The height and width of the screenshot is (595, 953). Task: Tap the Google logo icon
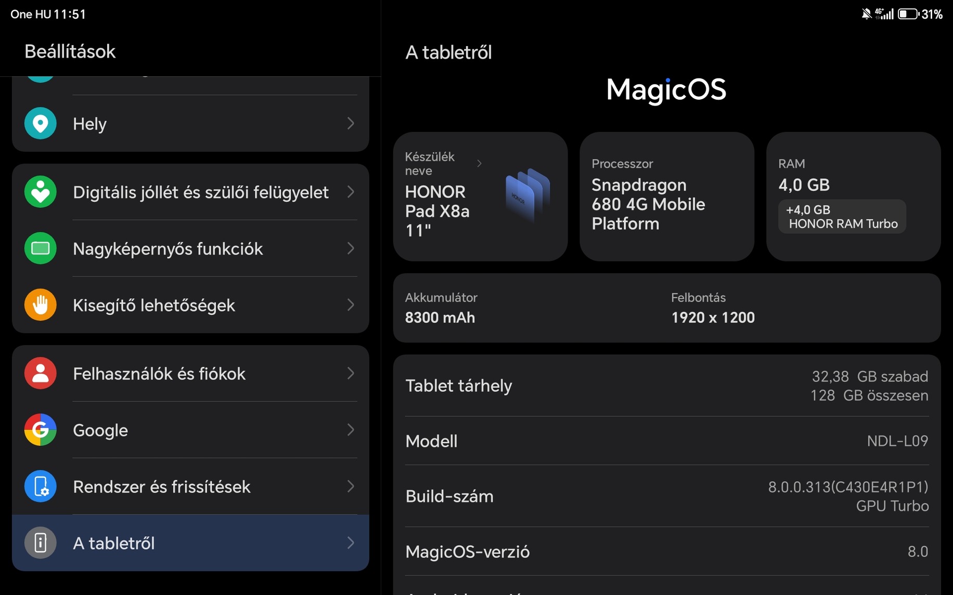(41, 430)
